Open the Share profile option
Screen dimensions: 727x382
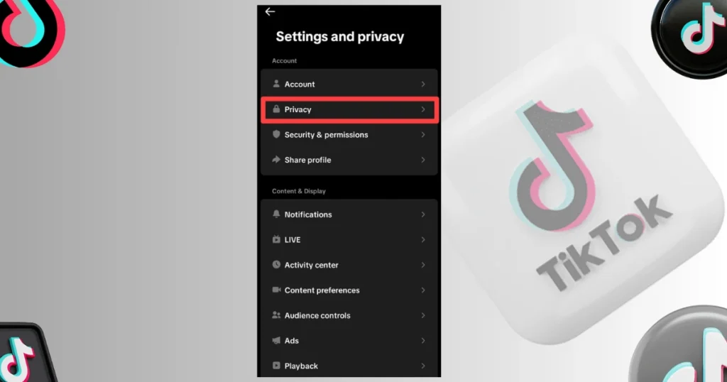[x=307, y=160]
